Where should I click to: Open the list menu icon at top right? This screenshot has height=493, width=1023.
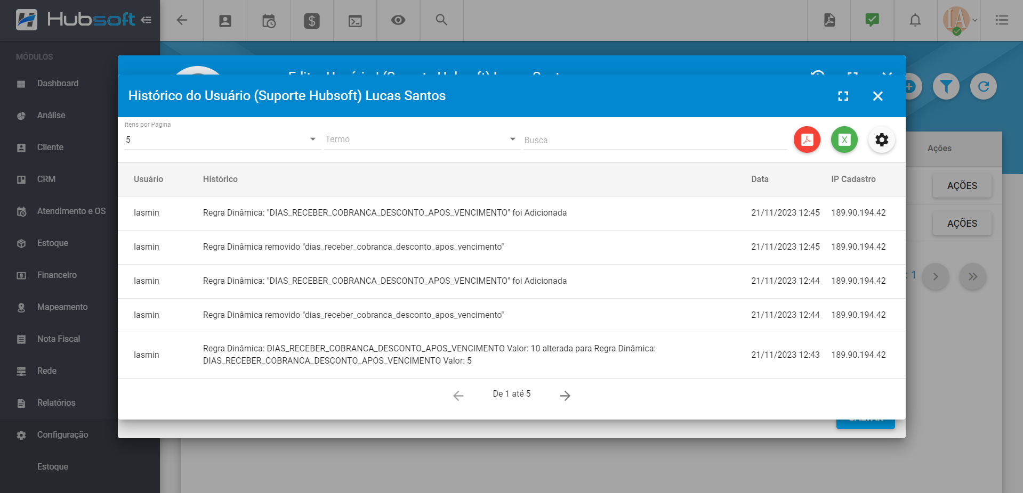click(1002, 20)
